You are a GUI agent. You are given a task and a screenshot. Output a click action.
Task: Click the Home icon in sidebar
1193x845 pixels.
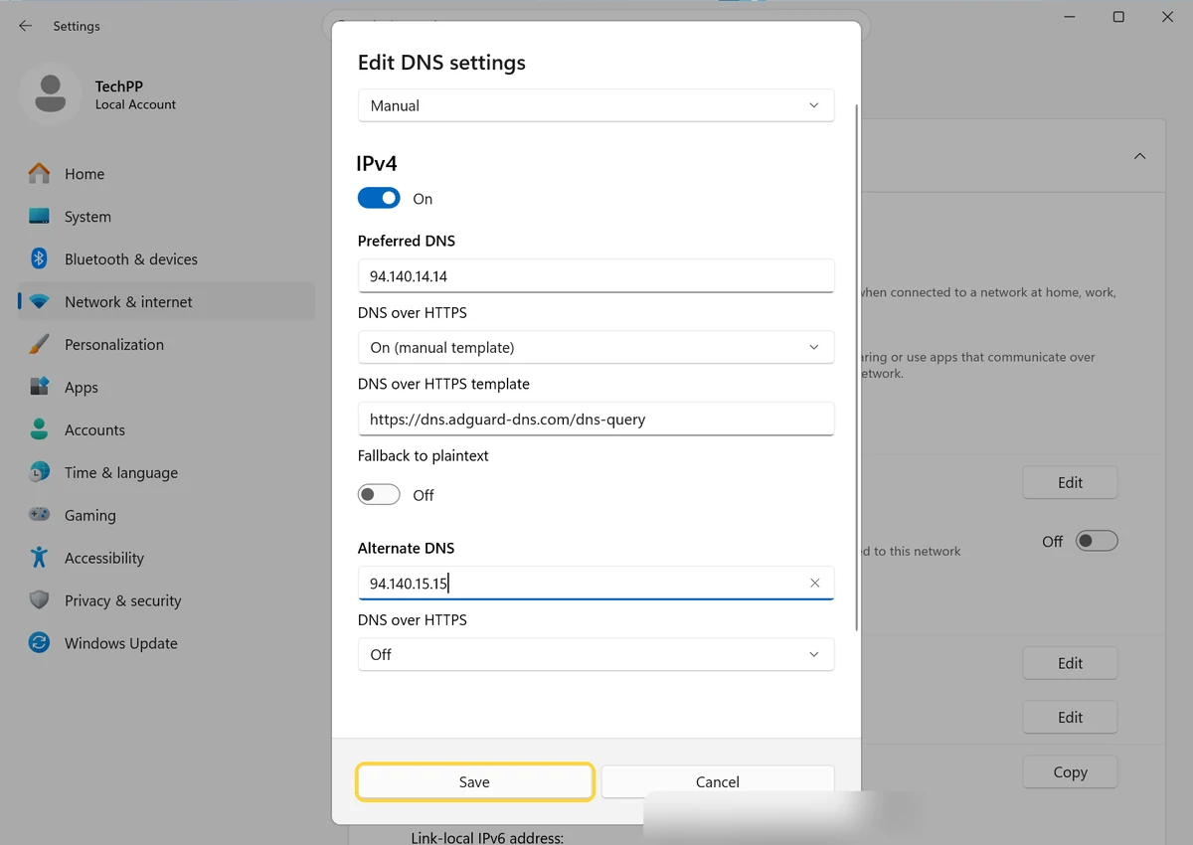(39, 174)
